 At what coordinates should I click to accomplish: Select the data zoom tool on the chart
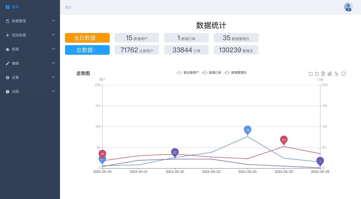(311, 74)
